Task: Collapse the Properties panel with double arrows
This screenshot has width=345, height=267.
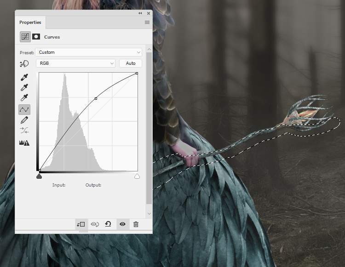Action: coord(140,13)
